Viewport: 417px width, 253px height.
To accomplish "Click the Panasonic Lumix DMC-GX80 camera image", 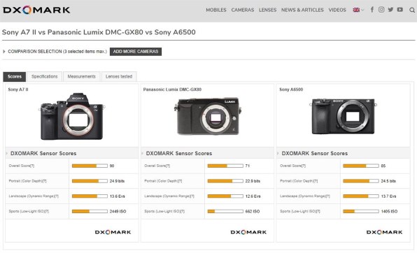I will [x=207, y=117].
